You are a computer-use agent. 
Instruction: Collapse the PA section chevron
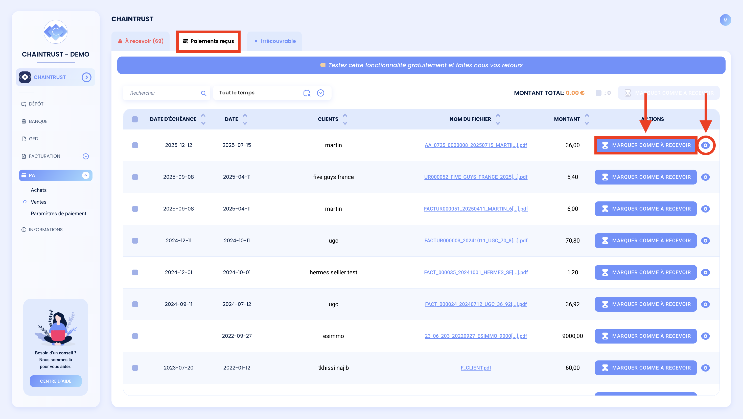(x=86, y=175)
